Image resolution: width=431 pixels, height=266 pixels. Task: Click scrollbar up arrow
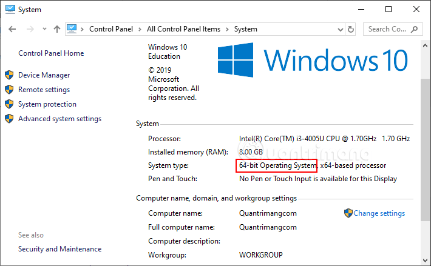click(x=425, y=46)
